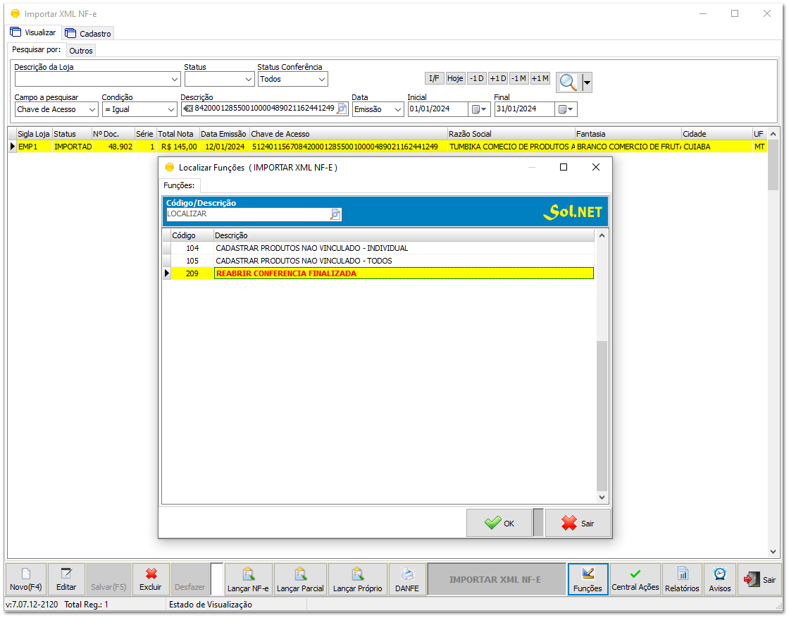This screenshot has width=789, height=618.
Task: Select the Outros search tab
Action: point(81,51)
